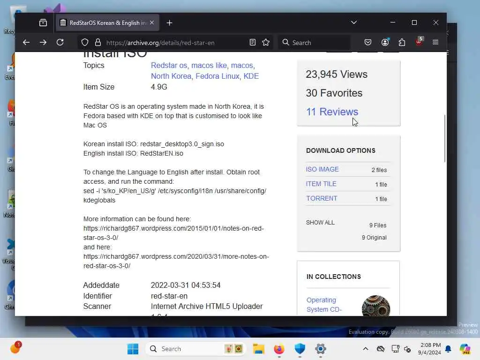Open the macos like topic link
This screenshot has height=360, width=480.
coord(209,66)
